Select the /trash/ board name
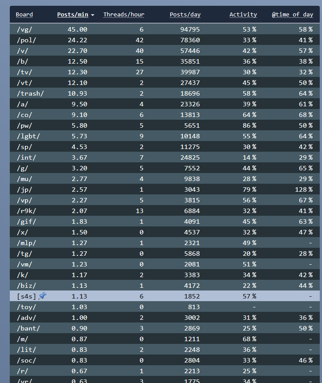Screen dimensions: 322x383 pos(30,93)
